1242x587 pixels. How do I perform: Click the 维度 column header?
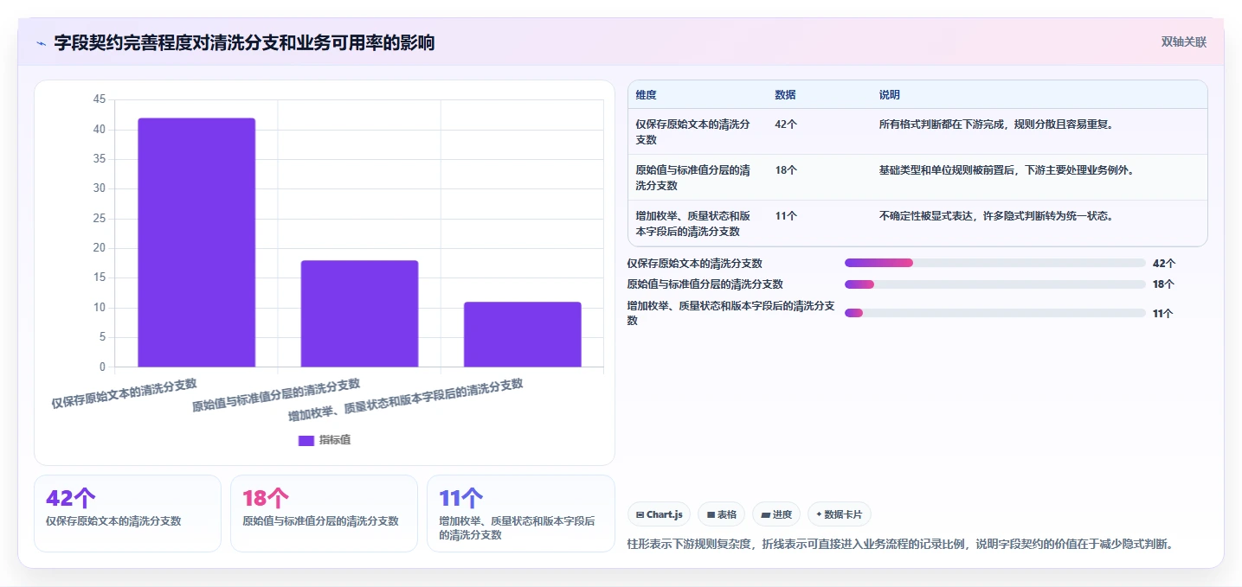[646, 95]
